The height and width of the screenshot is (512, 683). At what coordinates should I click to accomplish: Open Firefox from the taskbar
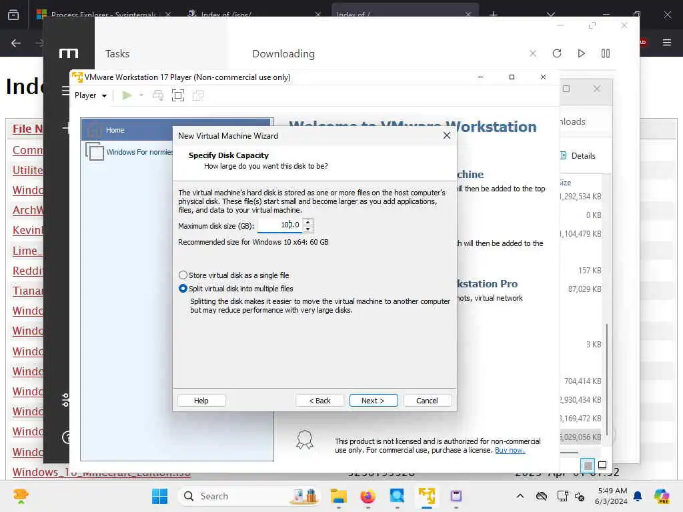pos(368,496)
